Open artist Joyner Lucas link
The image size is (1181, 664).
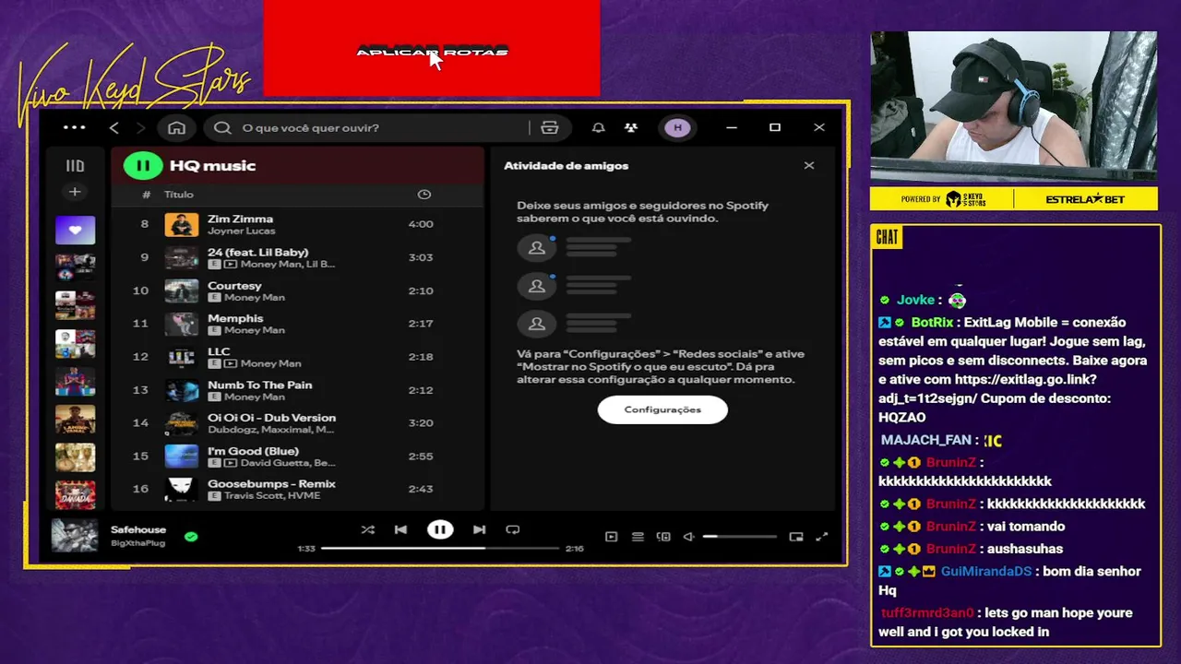(x=242, y=231)
